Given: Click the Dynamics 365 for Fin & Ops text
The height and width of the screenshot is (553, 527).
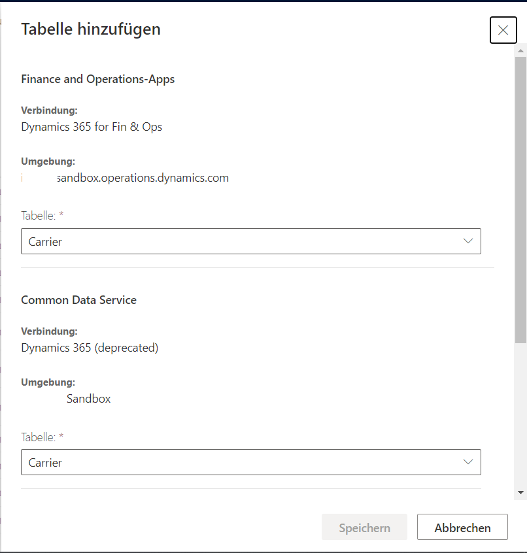Looking at the screenshot, I should pos(92,127).
